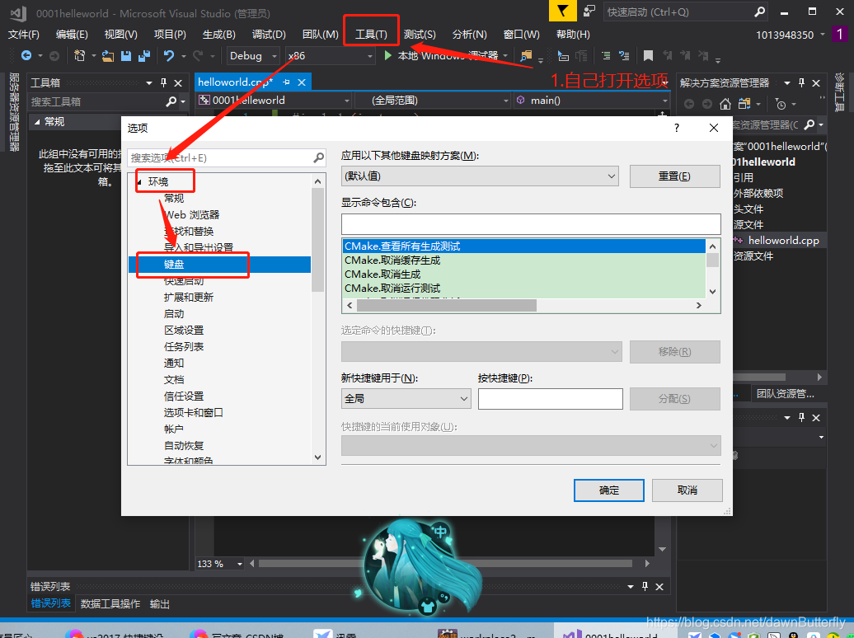This screenshot has height=638, width=854.
Task: Collapse the 常规 toolbox group
Action: [x=37, y=121]
